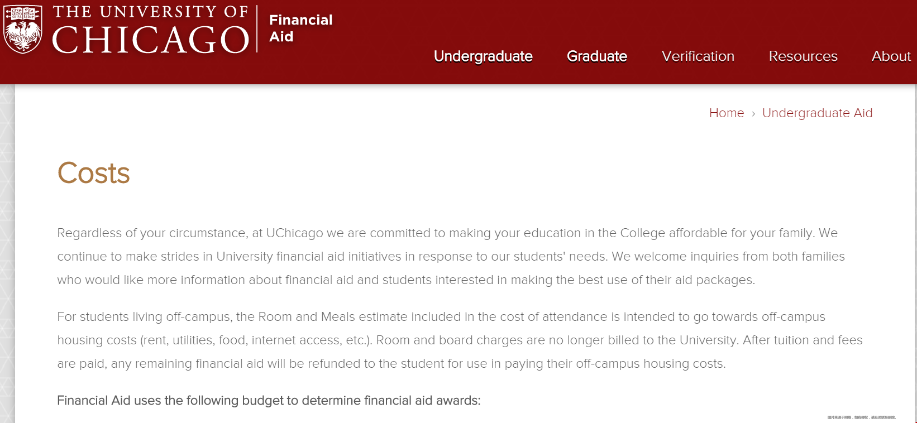Open the Resources navigation item
The image size is (917, 423).
[x=803, y=56]
